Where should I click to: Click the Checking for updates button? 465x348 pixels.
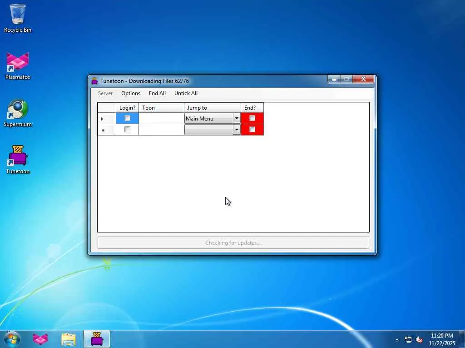(233, 243)
